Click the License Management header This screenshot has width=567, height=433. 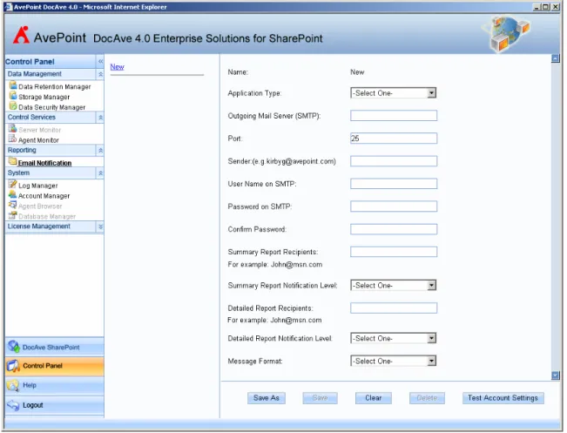(x=55, y=227)
